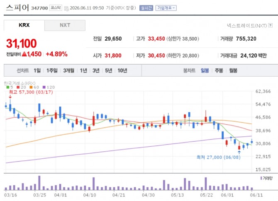Select the 1일 line chart range
This screenshot has height=201, width=278.
pos(37,70)
